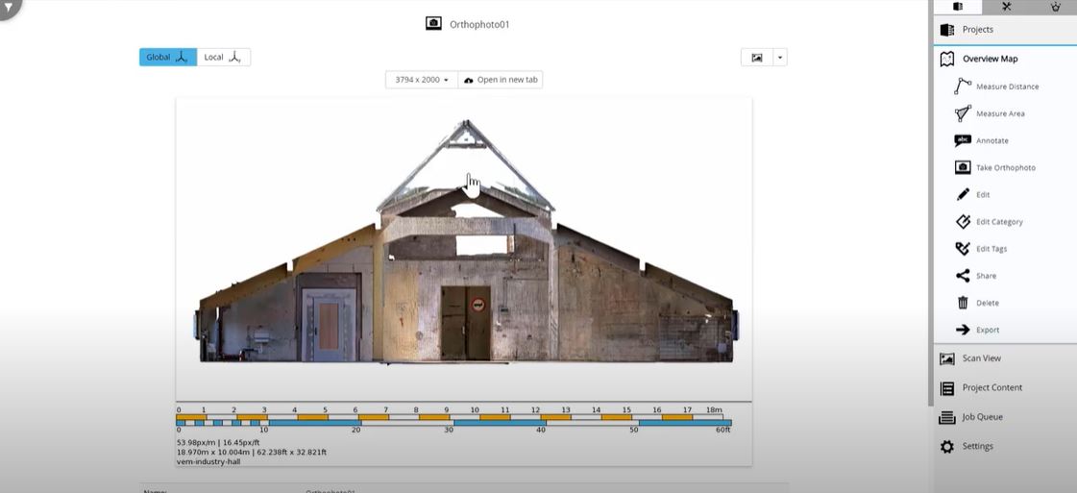Viewport: 1077px width, 493px height.
Task: Select the Measure Area tool icon
Action: (963, 113)
